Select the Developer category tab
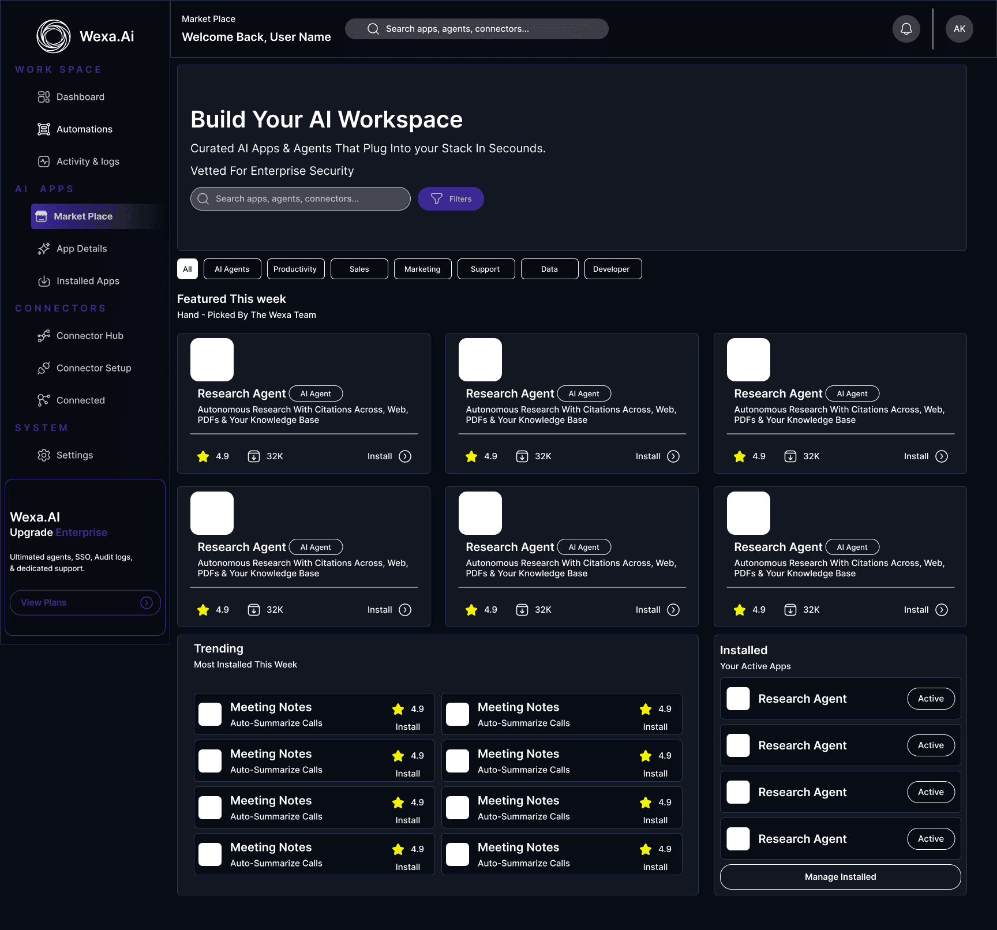The width and height of the screenshot is (997, 930). 613,269
